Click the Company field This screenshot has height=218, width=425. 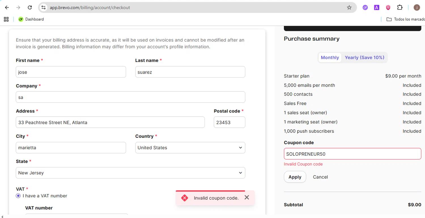pyautogui.click(x=130, y=97)
